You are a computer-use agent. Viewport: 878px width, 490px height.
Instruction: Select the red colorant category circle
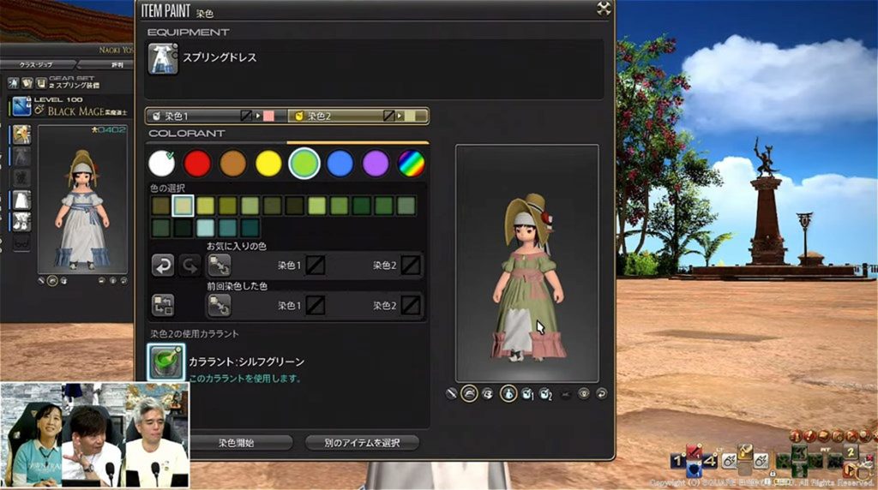197,163
